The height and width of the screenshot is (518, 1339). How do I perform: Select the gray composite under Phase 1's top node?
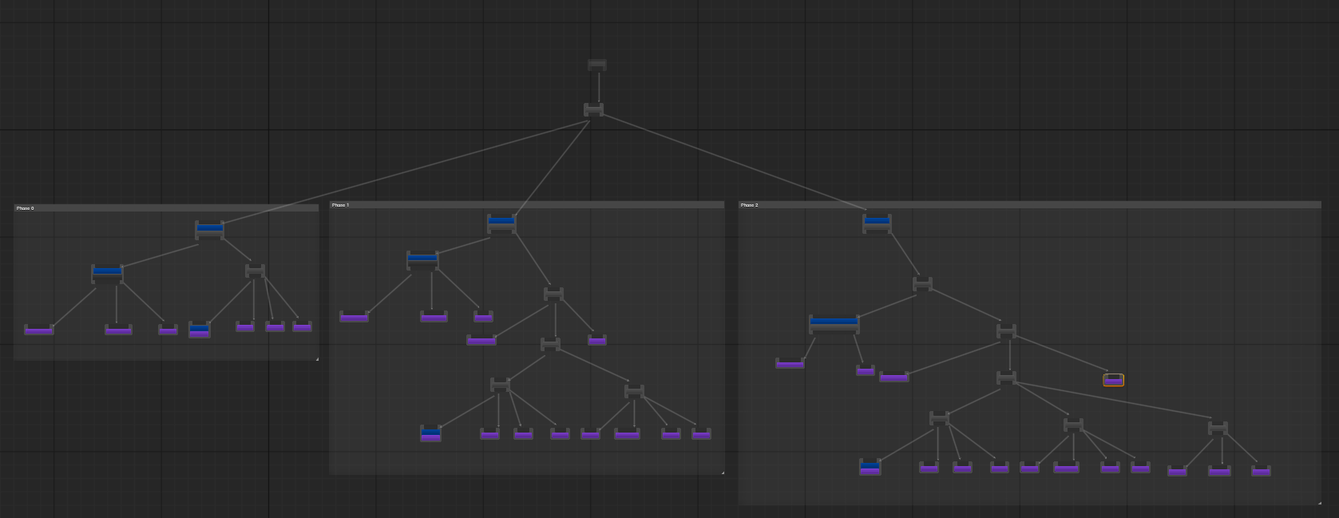pos(553,294)
